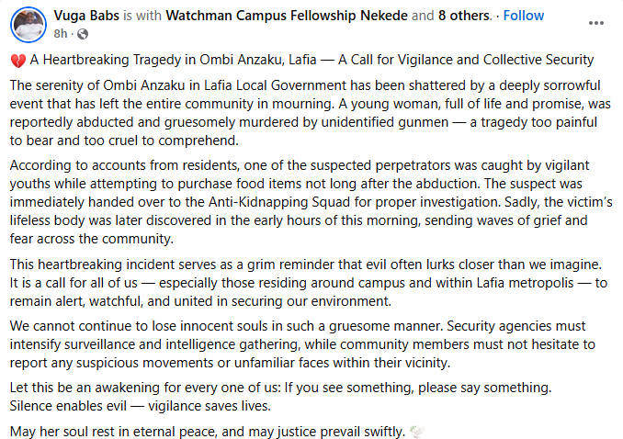
Task: Click the dove emoji at post end
Action: tap(418, 432)
